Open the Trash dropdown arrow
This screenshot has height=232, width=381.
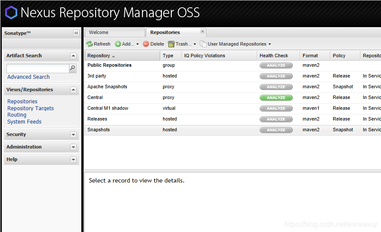click(195, 44)
